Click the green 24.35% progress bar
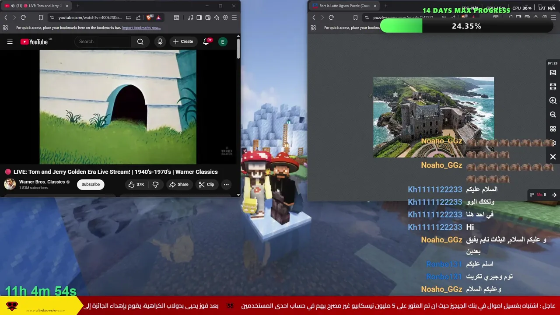The image size is (560, 315). tap(466, 26)
